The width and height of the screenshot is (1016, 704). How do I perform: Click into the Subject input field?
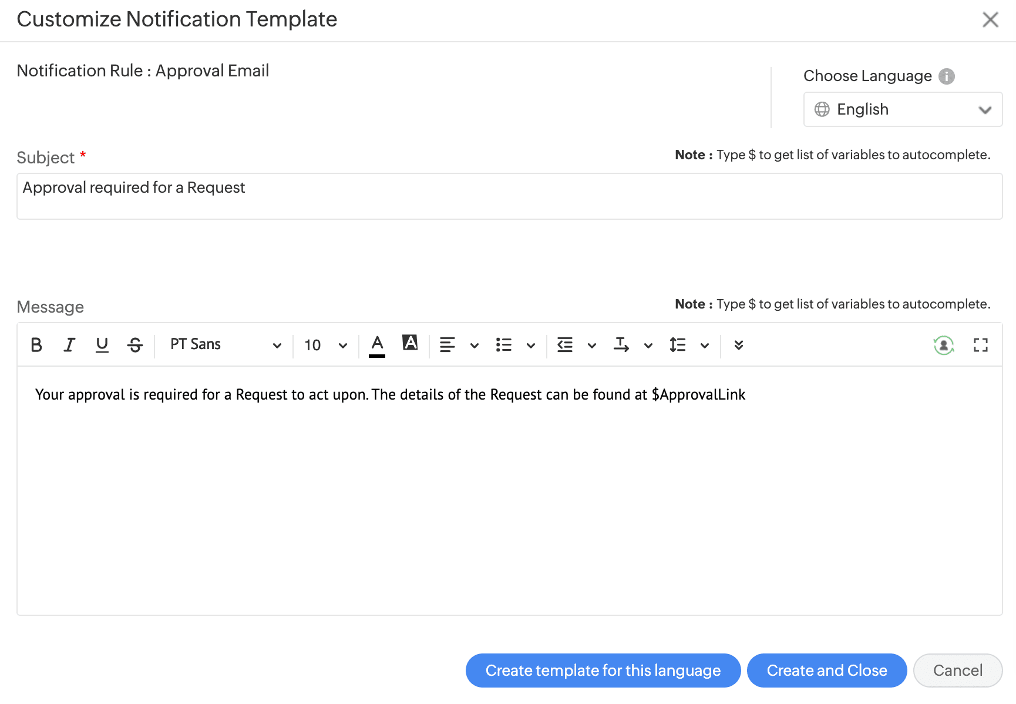[x=509, y=196]
